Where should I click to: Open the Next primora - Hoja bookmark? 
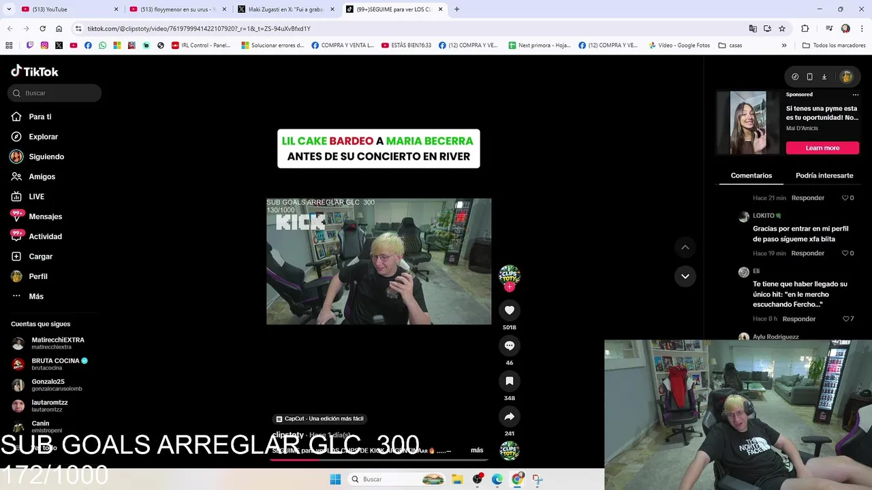click(x=540, y=46)
